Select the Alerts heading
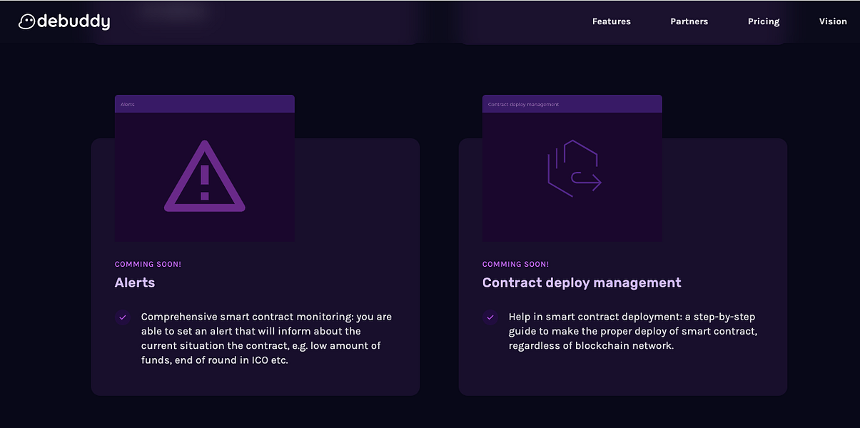 (135, 282)
